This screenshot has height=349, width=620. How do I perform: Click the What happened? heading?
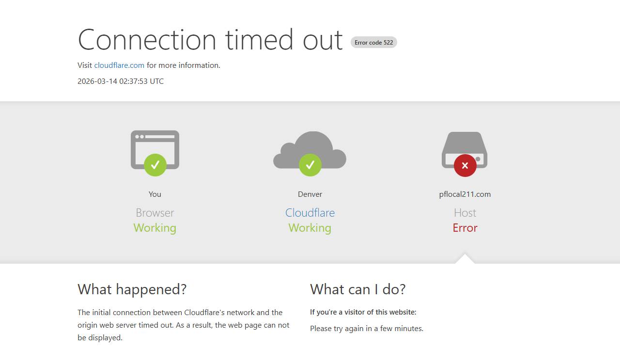pyautogui.click(x=132, y=289)
